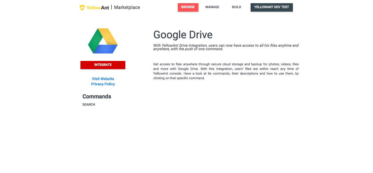Follow the Visit Website link
Viewport: 373px width, 173px height.
click(x=103, y=79)
